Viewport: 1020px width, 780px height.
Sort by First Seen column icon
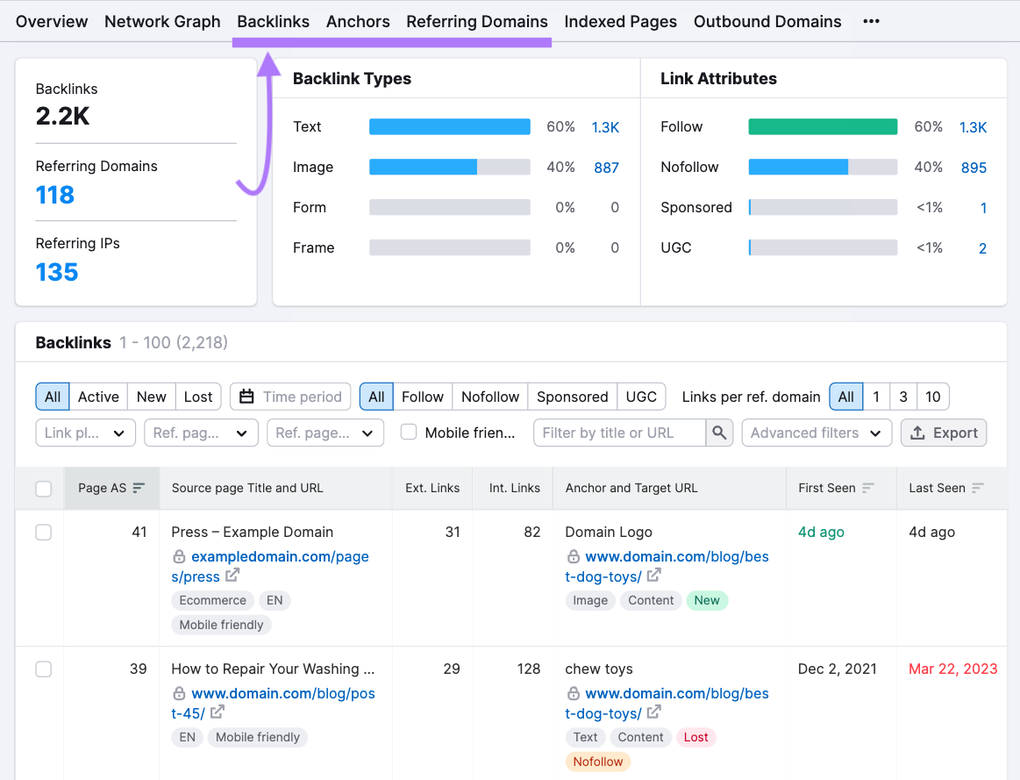point(868,488)
